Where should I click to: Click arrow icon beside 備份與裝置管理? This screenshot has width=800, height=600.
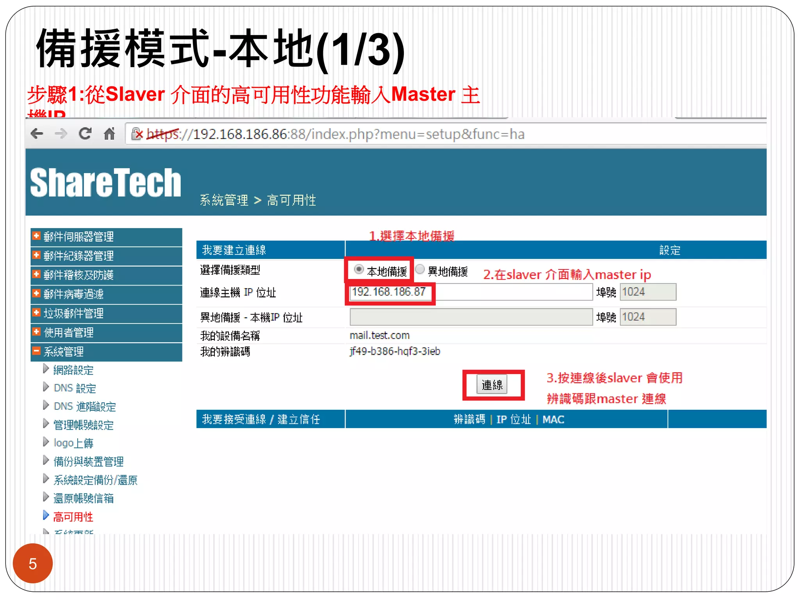tap(46, 460)
